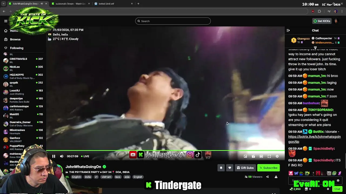Enter fullscreen on the video player

[269, 156]
